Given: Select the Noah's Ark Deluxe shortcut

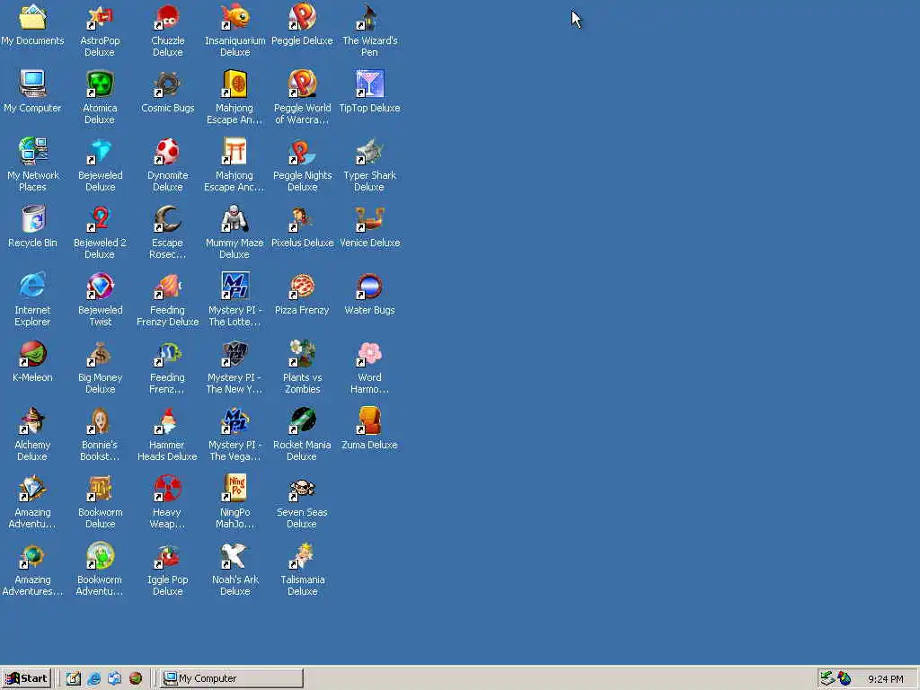Looking at the screenshot, I should pos(234,570).
